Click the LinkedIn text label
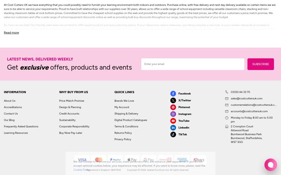Viewport: 281px width, 175px height. (x=184, y=128)
